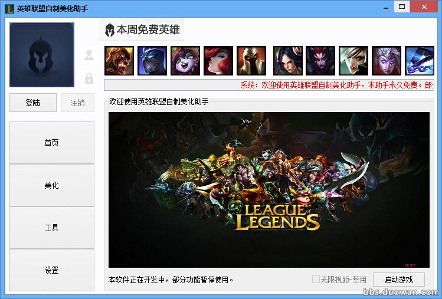This screenshot has width=442, height=299.
Task: Pick the purple-eyed mage champion portrait
Action: [x=387, y=61]
